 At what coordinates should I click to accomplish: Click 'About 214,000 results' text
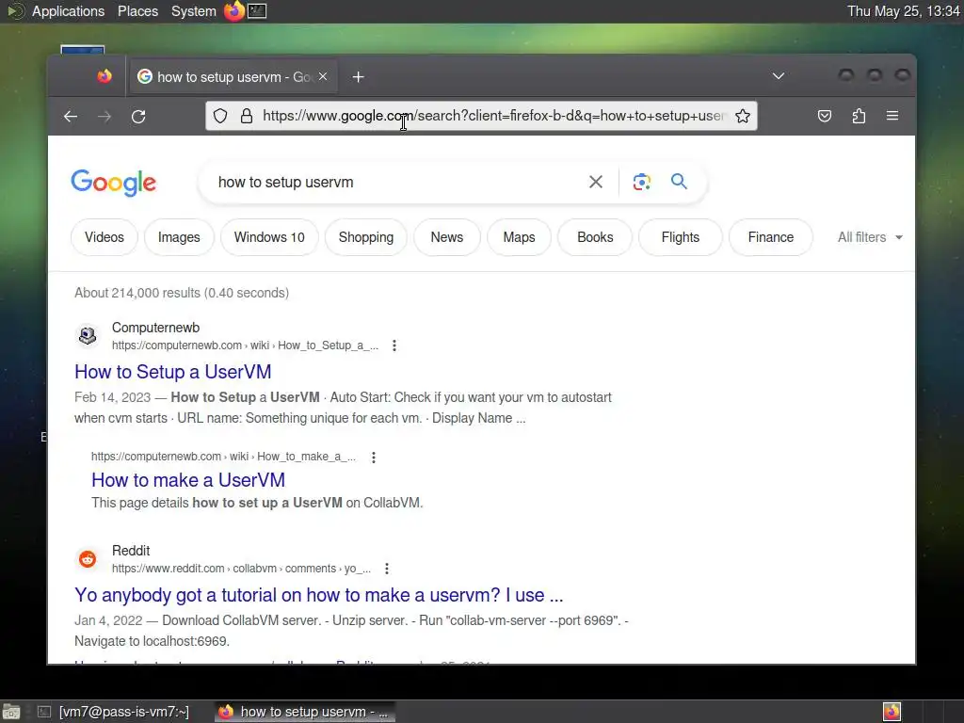coord(182,294)
